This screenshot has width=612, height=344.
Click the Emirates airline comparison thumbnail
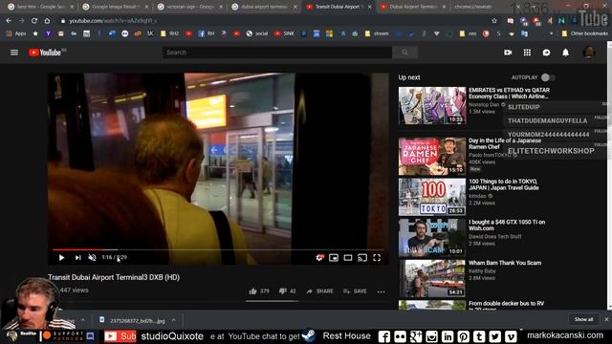click(x=432, y=106)
